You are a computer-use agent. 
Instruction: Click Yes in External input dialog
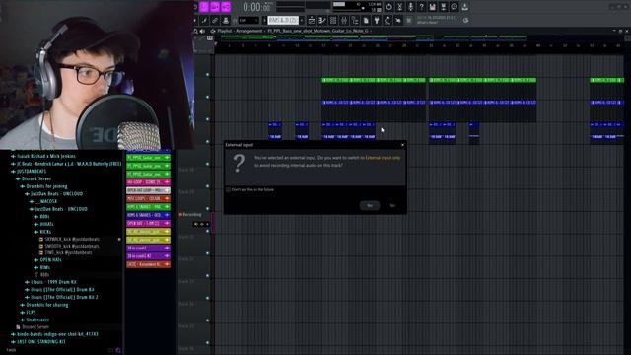(x=370, y=206)
